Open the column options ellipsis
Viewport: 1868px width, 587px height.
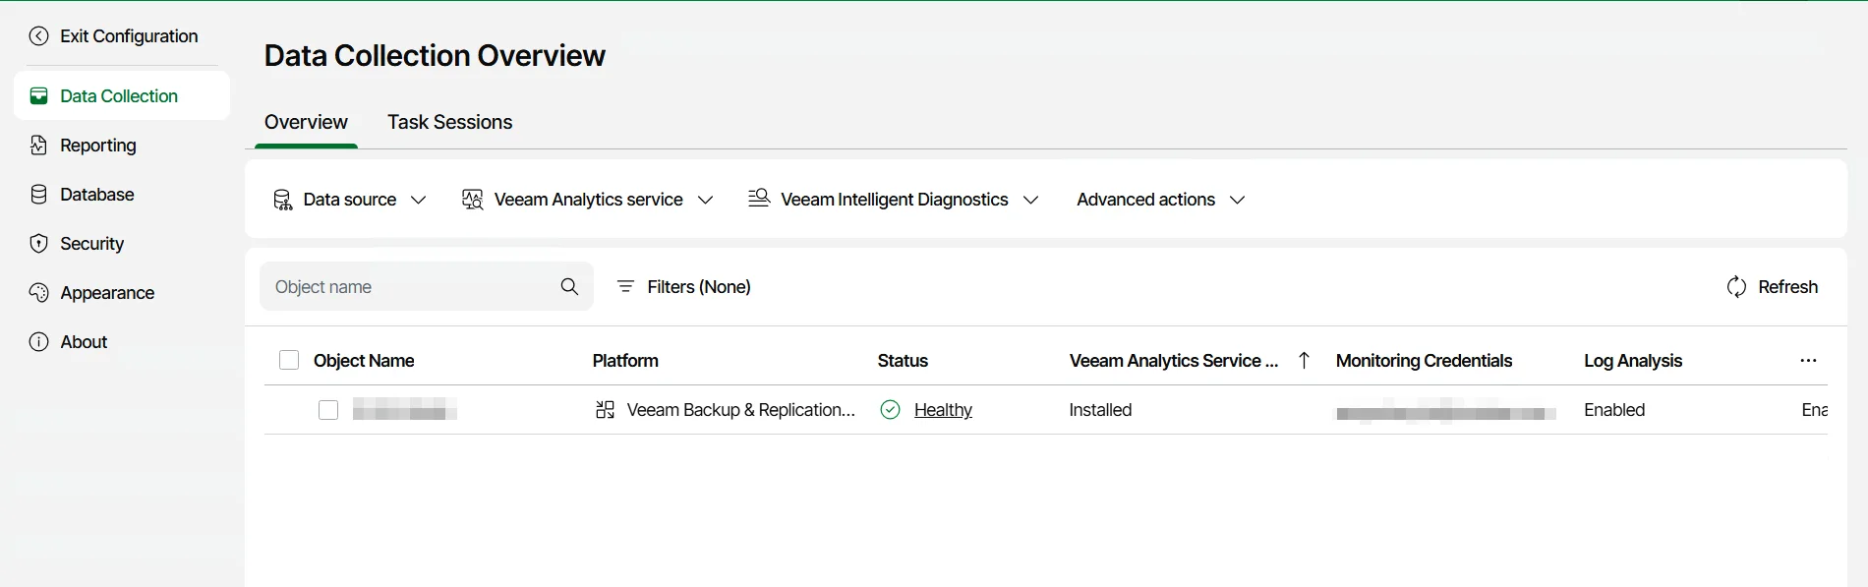tap(1808, 361)
